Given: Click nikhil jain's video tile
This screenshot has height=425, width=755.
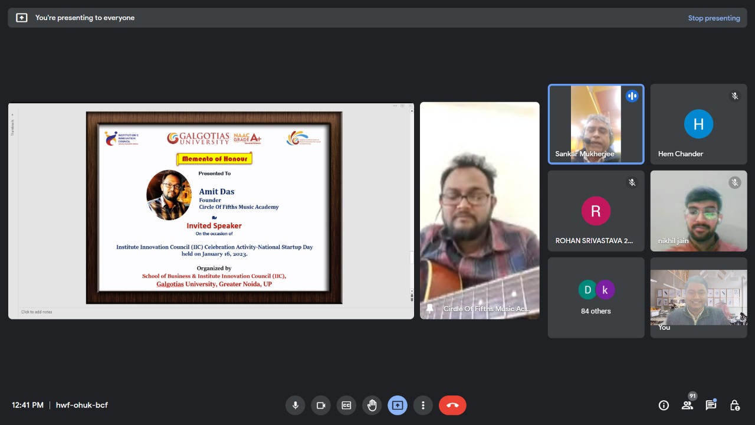Looking at the screenshot, I should 698,211.
